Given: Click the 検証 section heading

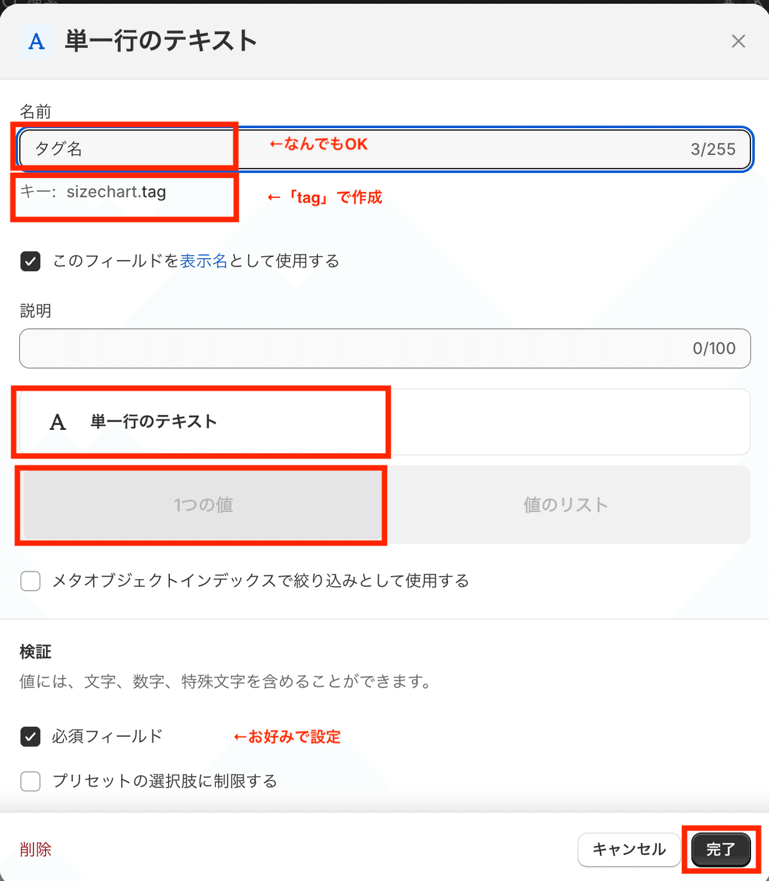Looking at the screenshot, I should pos(36,652).
